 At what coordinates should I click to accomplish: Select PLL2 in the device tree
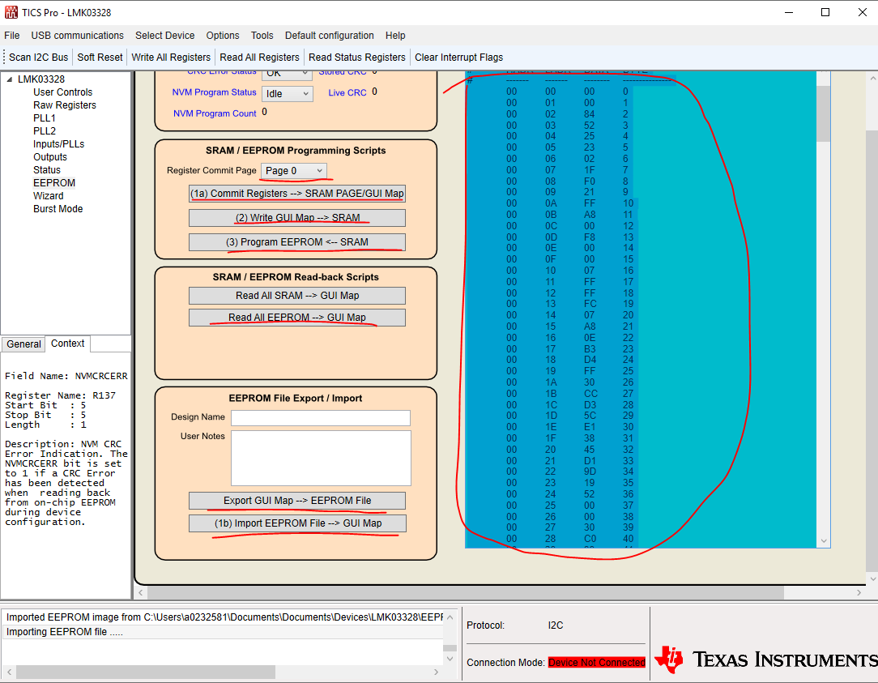[45, 130]
